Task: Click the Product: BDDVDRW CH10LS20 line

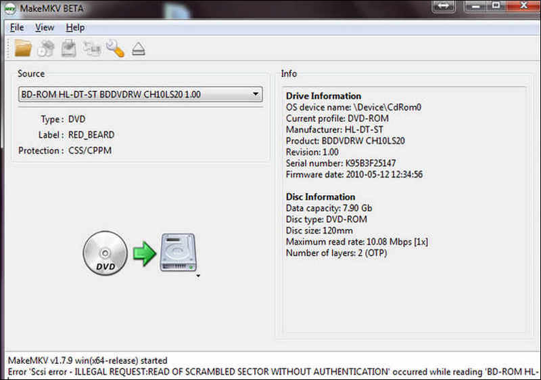Action: pyautogui.click(x=346, y=141)
